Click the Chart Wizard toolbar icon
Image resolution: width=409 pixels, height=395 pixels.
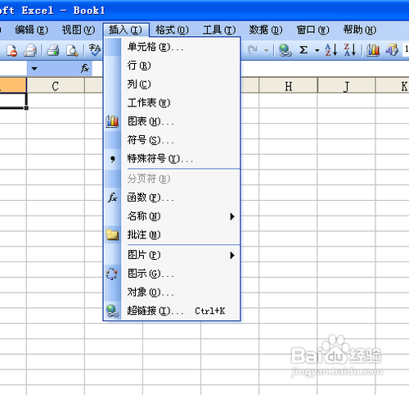(x=373, y=50)
